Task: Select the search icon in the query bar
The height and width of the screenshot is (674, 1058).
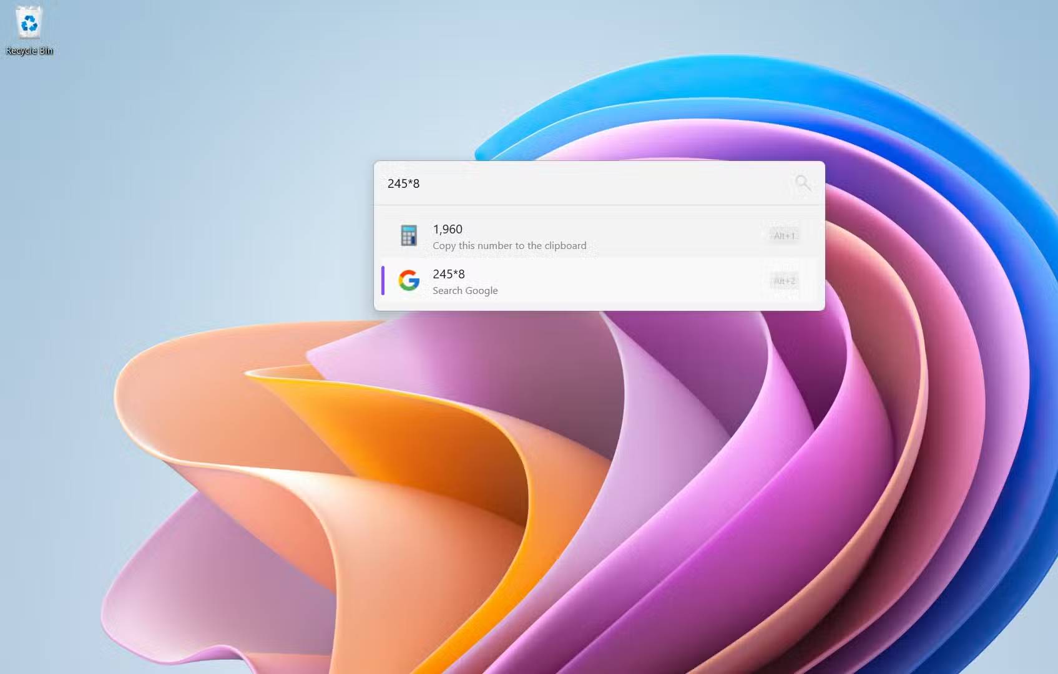Action: pyautogui.click(x=803, y=183)
